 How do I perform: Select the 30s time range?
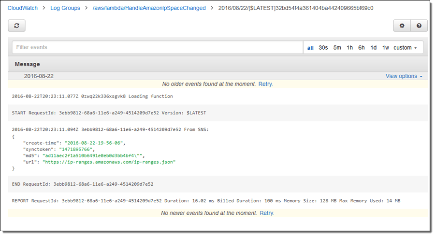[323, 48]
